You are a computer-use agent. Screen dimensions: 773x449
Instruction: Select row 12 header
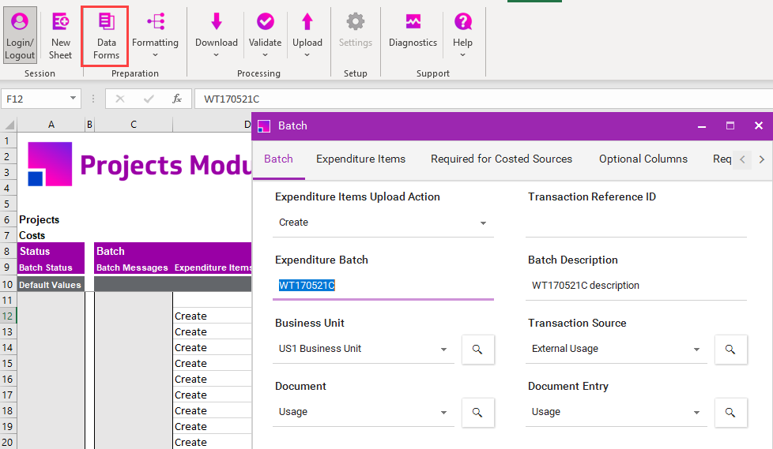(x=7, y=316)
